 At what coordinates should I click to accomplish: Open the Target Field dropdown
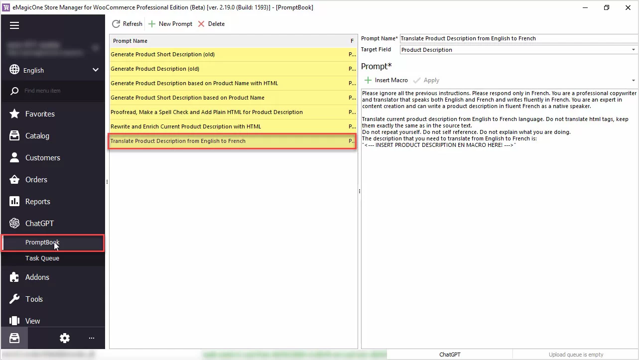633,49
